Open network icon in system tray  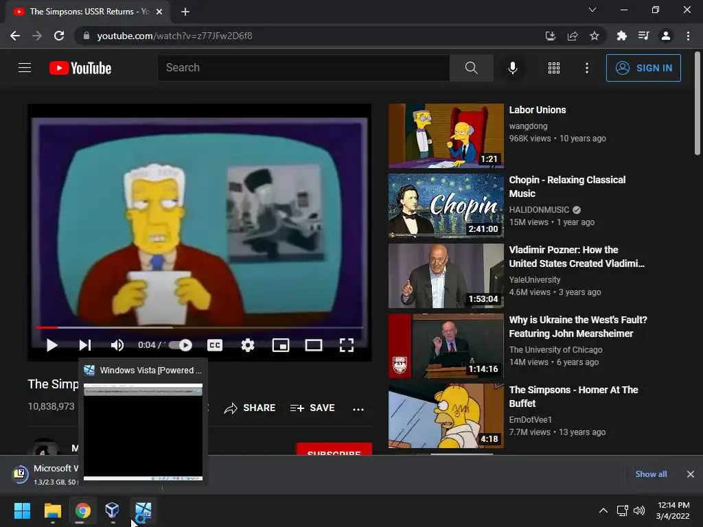click(622, 511)
